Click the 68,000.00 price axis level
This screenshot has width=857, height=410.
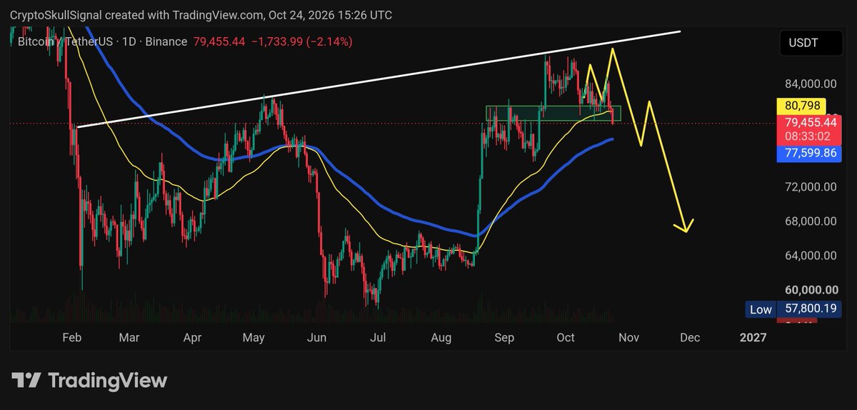tap(811, 221)
